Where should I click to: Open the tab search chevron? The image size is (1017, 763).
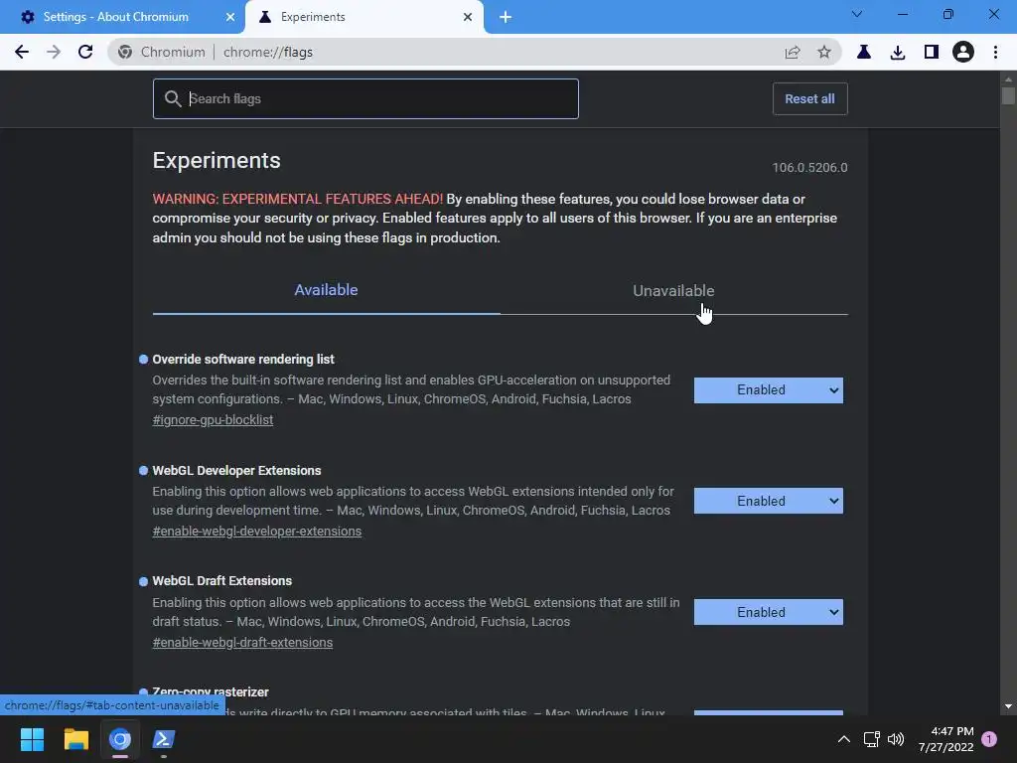[x=857, y=14]
